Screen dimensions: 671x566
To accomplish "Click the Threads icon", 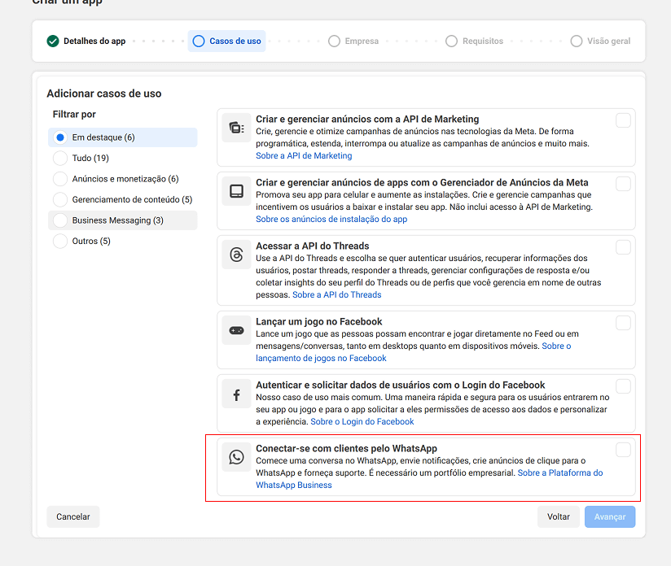I will click(236, 255).
